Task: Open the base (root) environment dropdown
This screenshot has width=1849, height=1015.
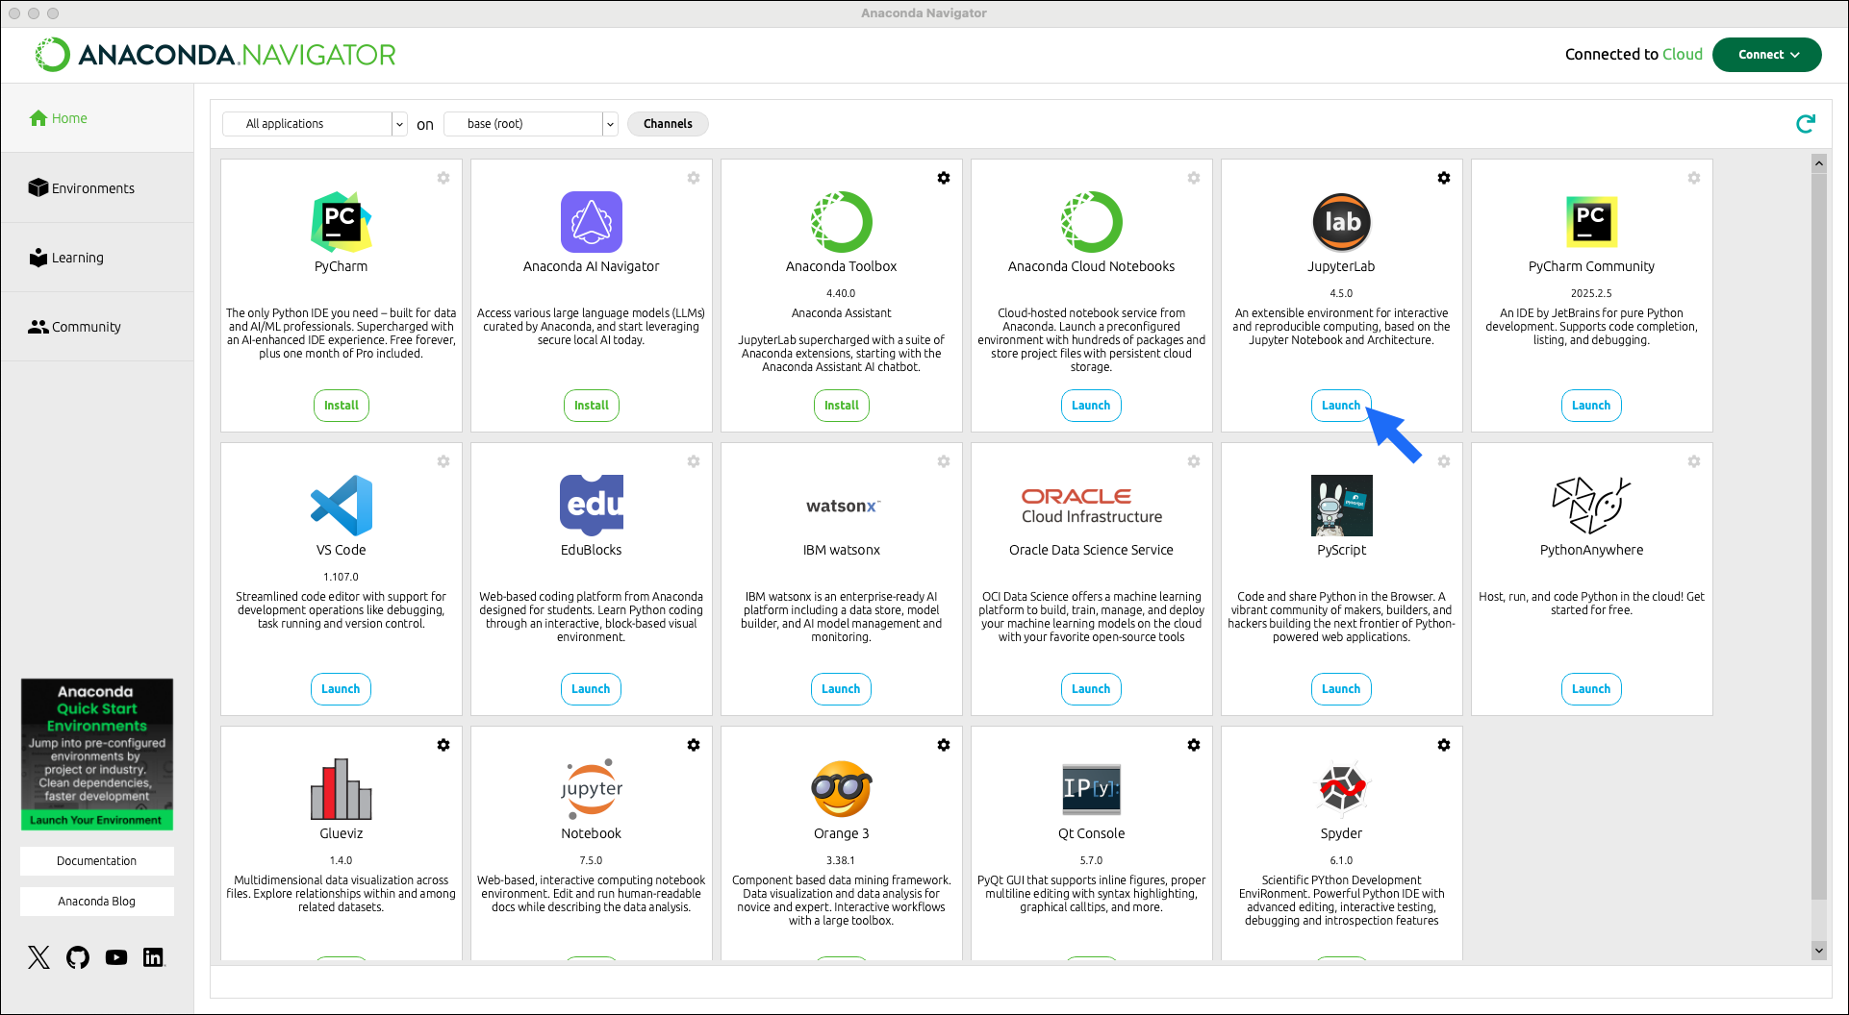Action: 610,123
